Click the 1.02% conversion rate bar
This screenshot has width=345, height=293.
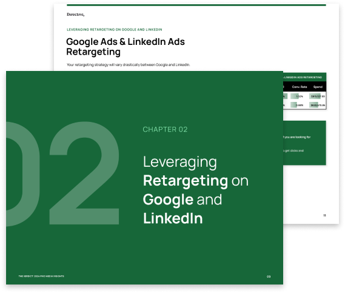297,96
